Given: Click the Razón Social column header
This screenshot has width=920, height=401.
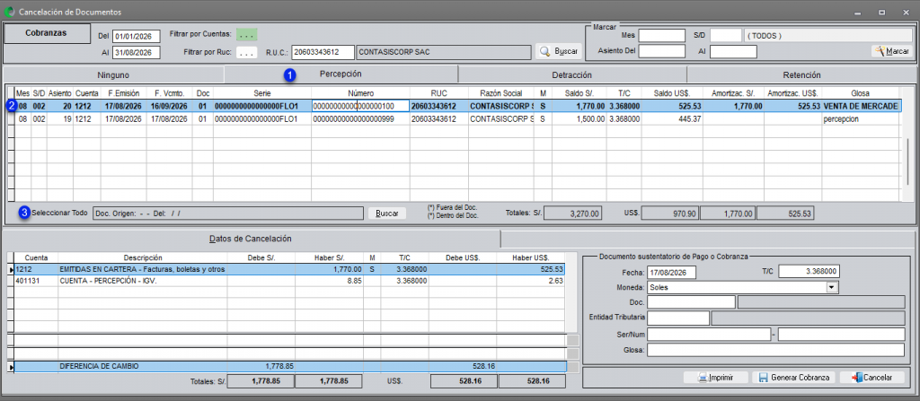Looking at the screenshot, I should [501, 93].
